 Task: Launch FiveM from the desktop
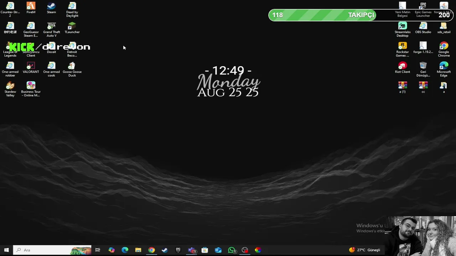31,8
